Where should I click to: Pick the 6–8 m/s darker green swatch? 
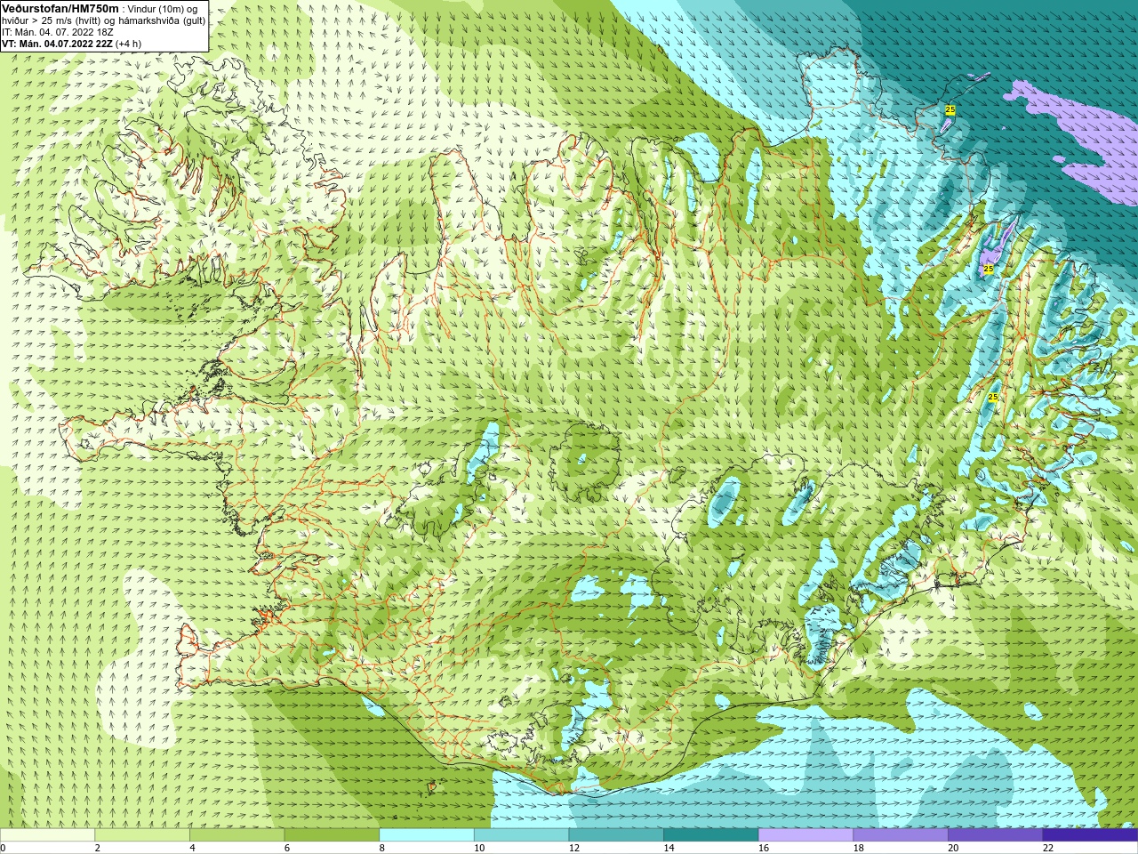(x=332, y=835)
